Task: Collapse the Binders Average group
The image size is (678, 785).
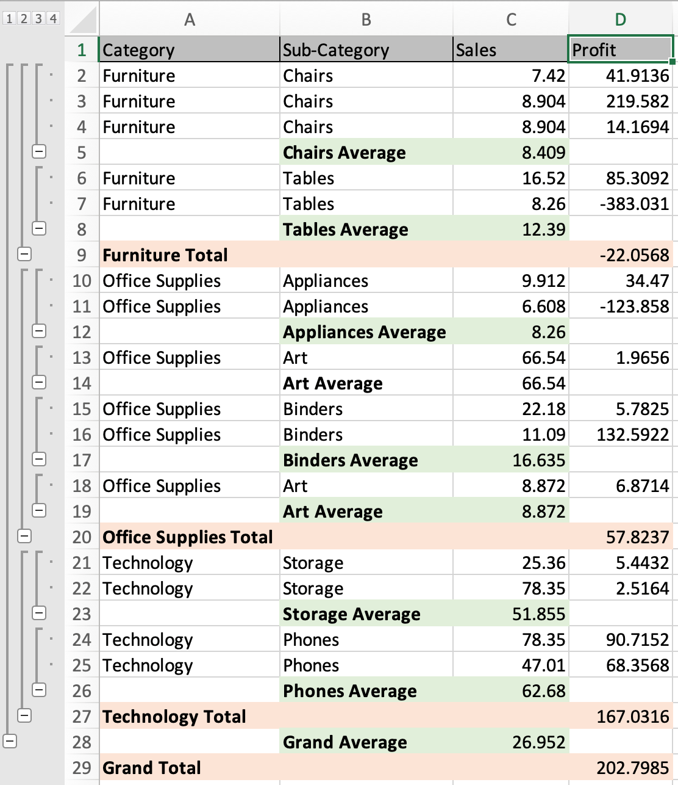Action: 39,460
